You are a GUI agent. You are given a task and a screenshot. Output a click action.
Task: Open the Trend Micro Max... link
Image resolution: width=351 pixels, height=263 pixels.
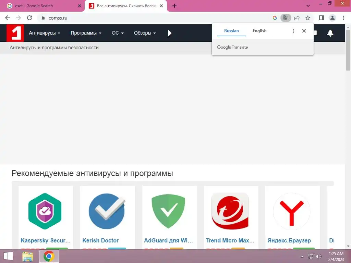click(x=230, y=240)
